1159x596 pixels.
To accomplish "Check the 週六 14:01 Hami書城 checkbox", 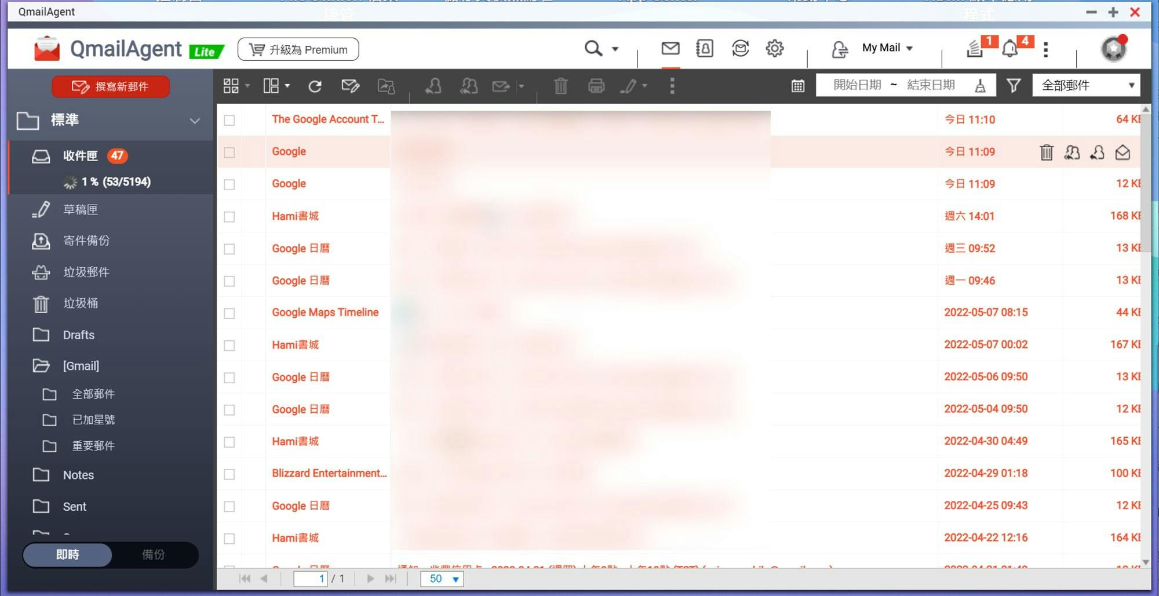I will click(x=229, y=217).
